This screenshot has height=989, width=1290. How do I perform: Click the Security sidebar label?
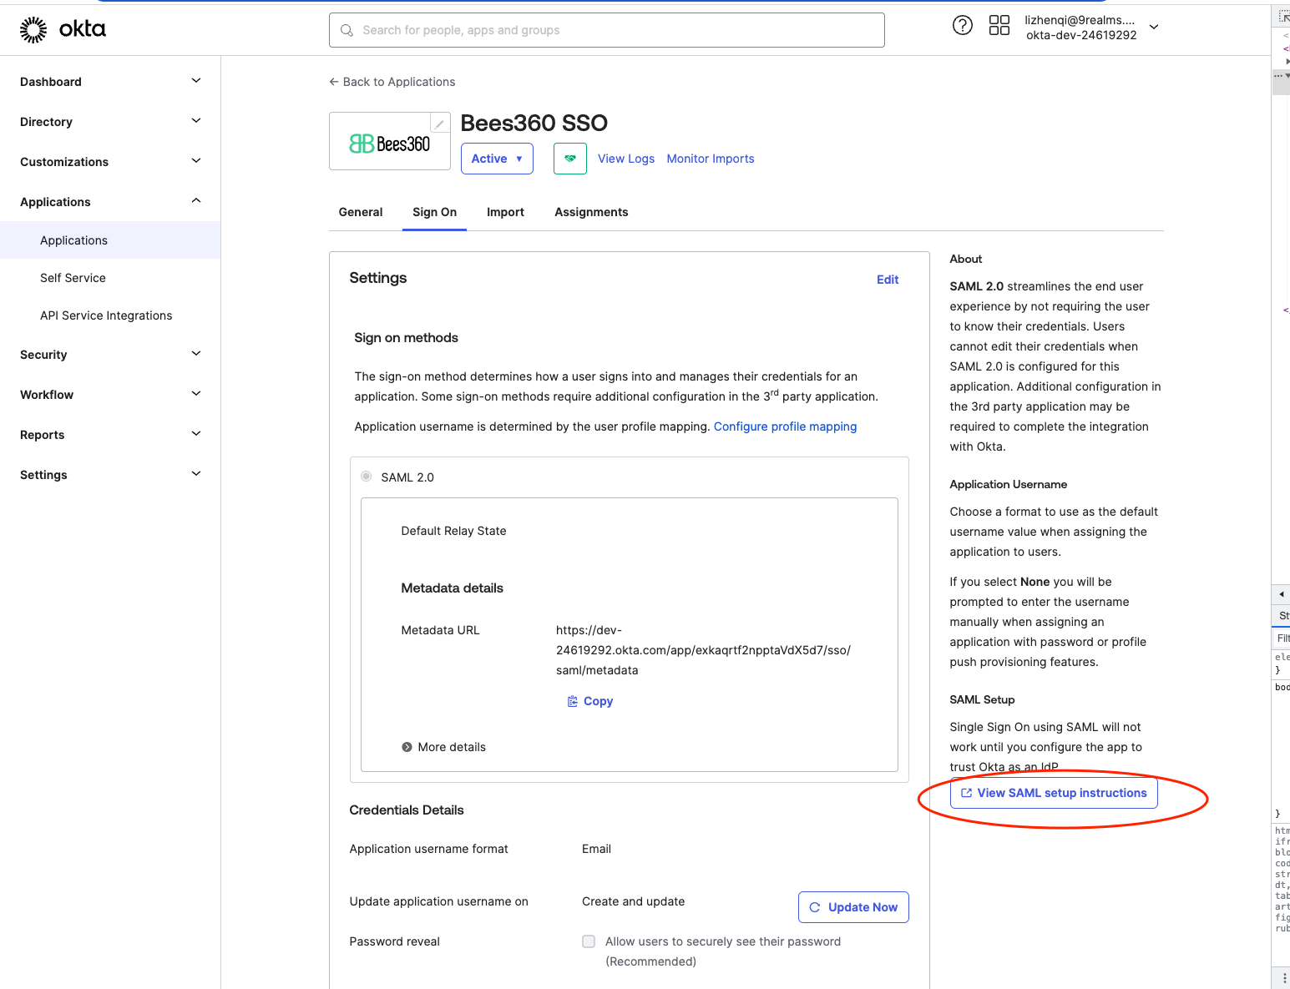click(x=43, y=355)
